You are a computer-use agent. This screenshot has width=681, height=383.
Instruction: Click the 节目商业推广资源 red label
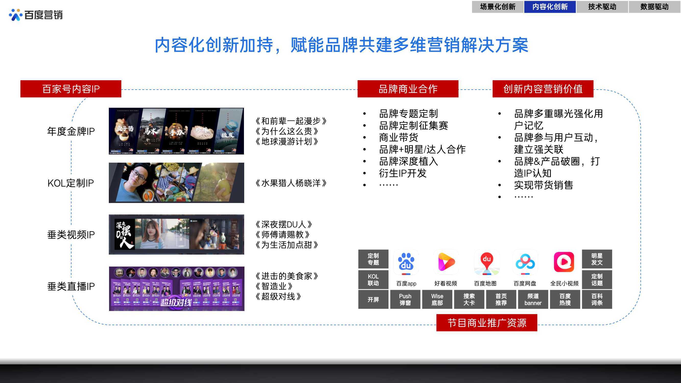coord(487,322)
